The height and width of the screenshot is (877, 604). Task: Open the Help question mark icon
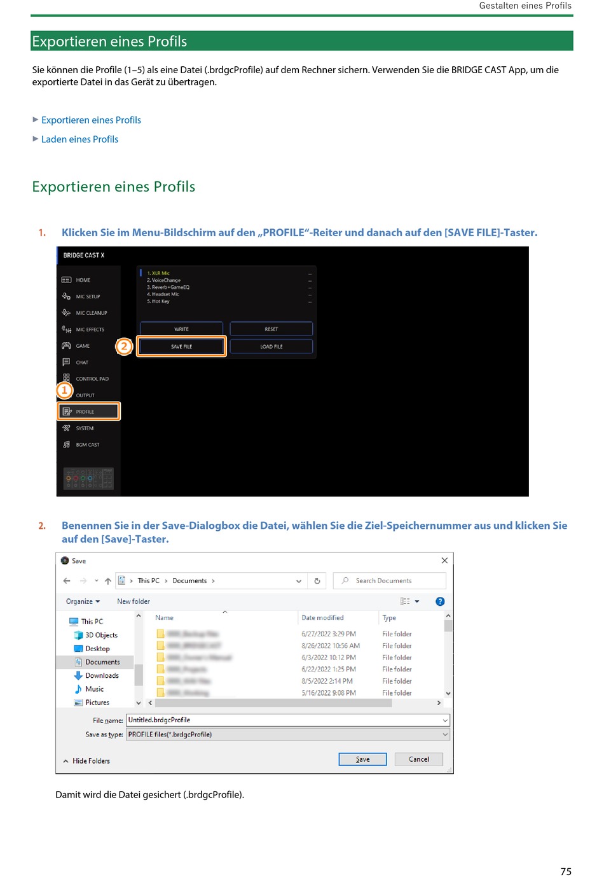(440, 601)
